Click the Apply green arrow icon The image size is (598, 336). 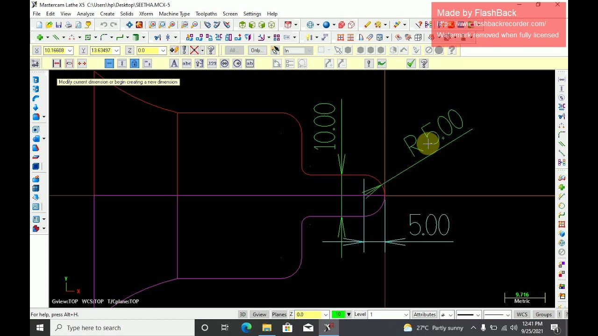[382, 63]
